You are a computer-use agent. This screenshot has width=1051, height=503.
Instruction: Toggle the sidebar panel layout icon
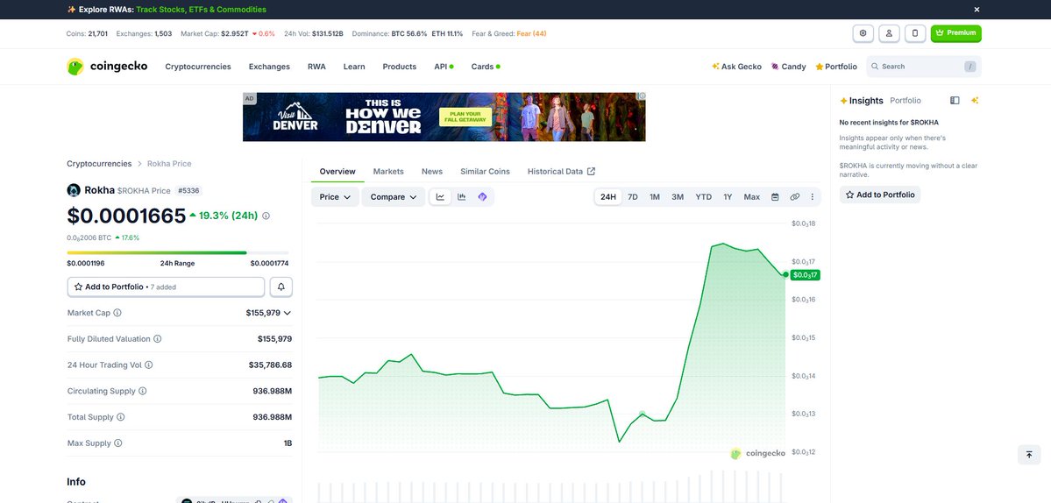(x=955, y=101)
